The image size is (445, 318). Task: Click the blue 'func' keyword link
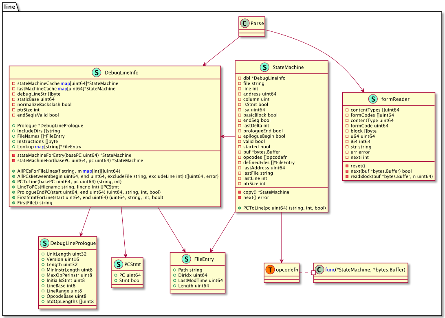pos(330,270)
